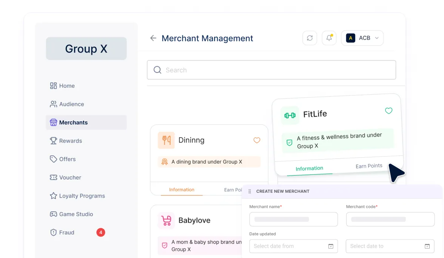Switch to FitLife Information tab
444x258 pixels.
coord(309,169)
